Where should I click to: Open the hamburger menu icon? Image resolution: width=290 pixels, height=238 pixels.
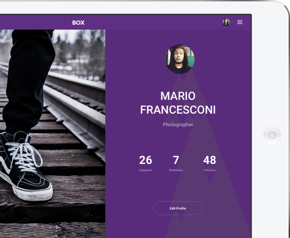click(240, 22)
